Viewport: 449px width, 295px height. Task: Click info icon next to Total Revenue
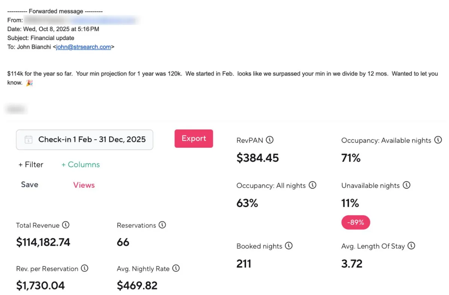(x=65, y=225)
